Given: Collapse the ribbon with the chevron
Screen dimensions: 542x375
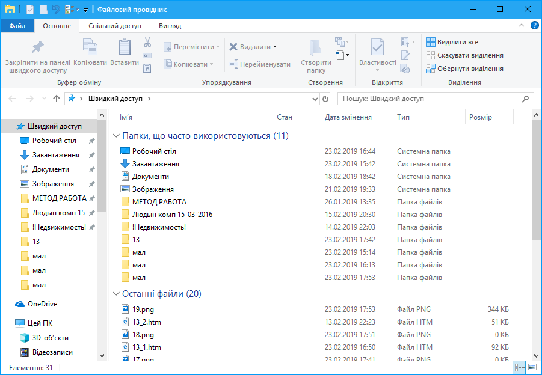Looking at the screenshot, I should [522, 26].
